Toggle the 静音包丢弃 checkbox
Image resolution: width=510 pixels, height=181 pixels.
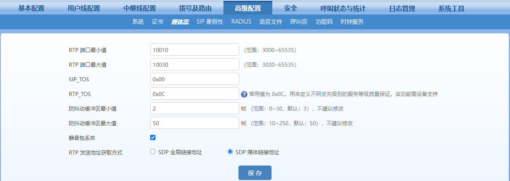point(153,137)
